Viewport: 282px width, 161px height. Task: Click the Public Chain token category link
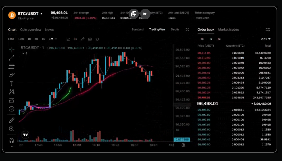point(202,18)
